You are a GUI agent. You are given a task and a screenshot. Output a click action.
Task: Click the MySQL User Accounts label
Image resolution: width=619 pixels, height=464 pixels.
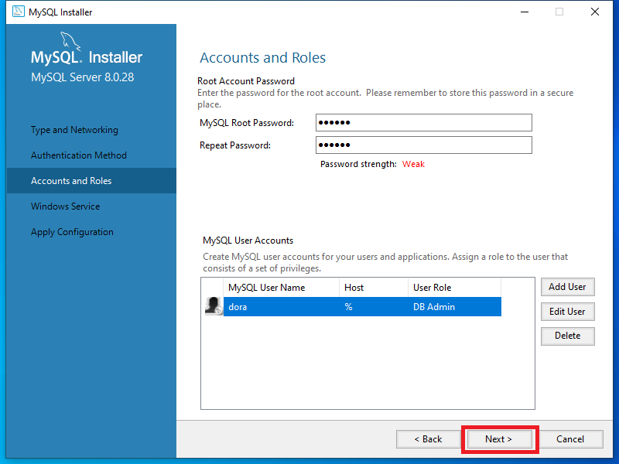248,241
